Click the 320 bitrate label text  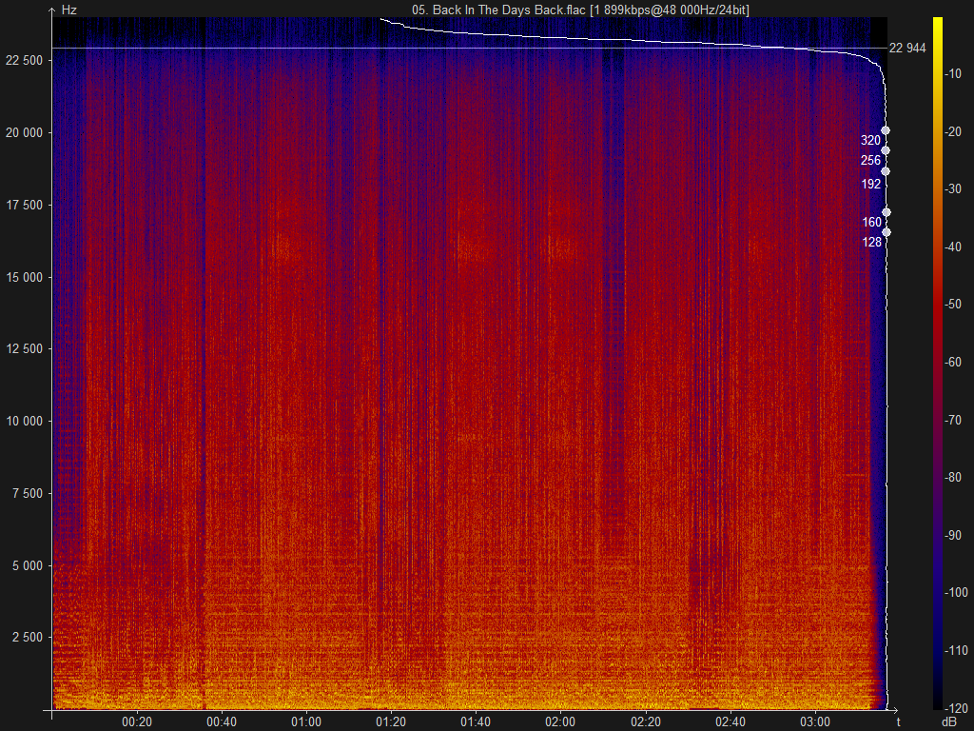(x=870, y=141)
